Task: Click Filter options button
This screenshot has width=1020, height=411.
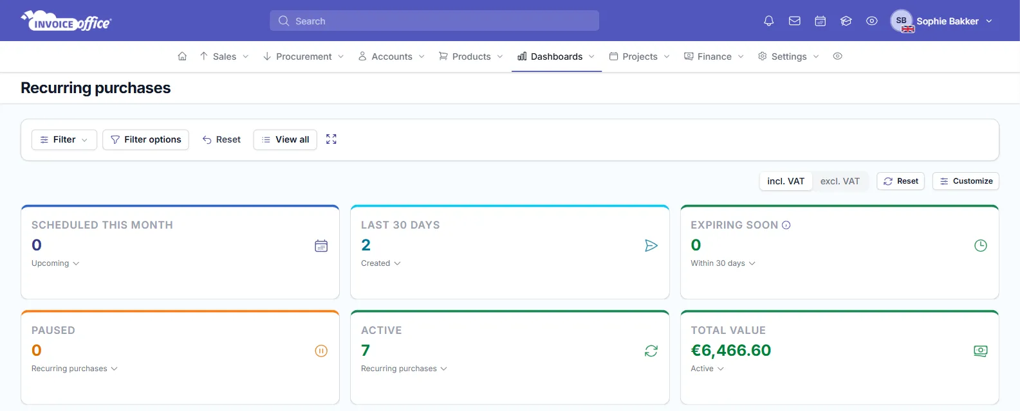Action: [x=145, y=139]
